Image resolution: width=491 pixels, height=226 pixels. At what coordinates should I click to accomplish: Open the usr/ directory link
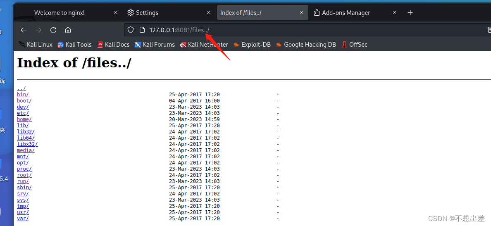(x=23, y=212)
